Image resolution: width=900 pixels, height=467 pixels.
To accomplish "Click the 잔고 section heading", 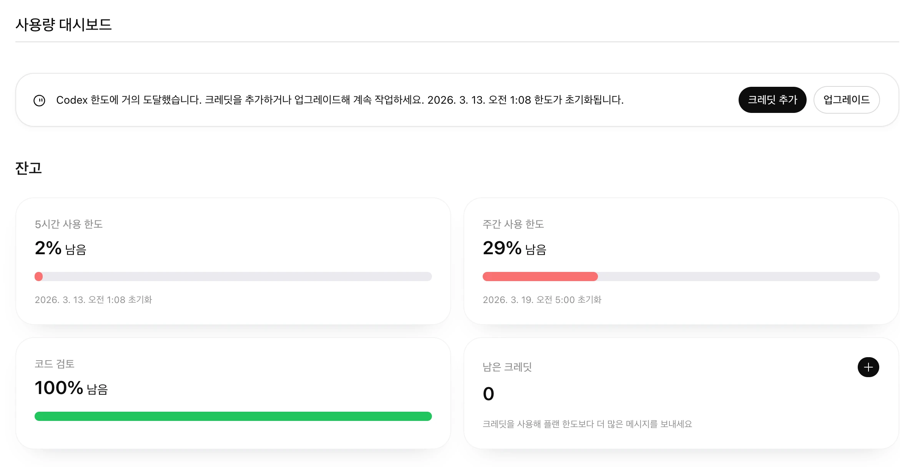I will (x=28, y=168).
